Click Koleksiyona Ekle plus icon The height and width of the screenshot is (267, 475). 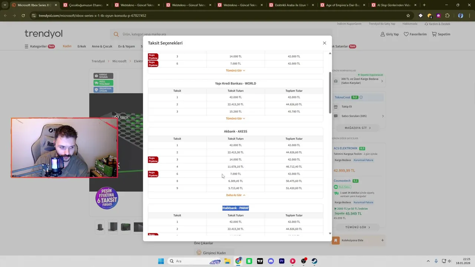click(x=382, y=240)
